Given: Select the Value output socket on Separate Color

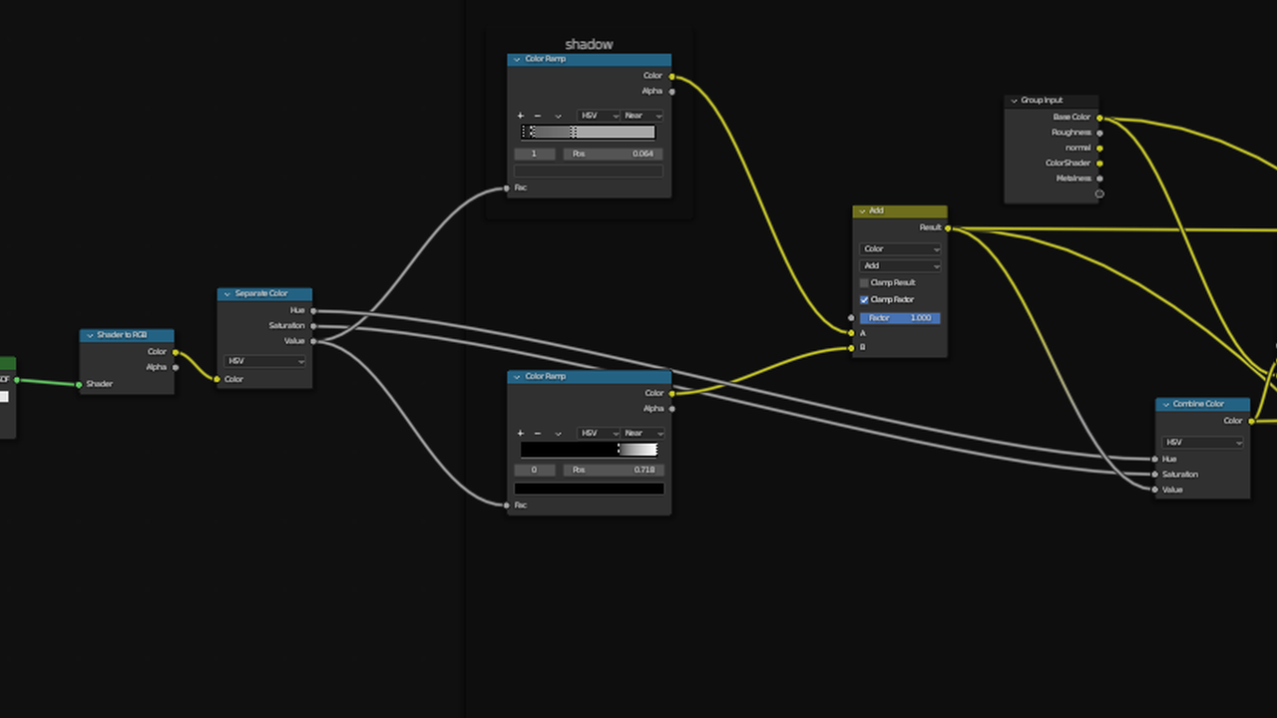Looking at the screenshot, I should pos(313,340).
